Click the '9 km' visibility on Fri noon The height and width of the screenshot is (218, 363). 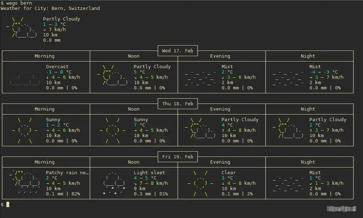coord(140,188)
